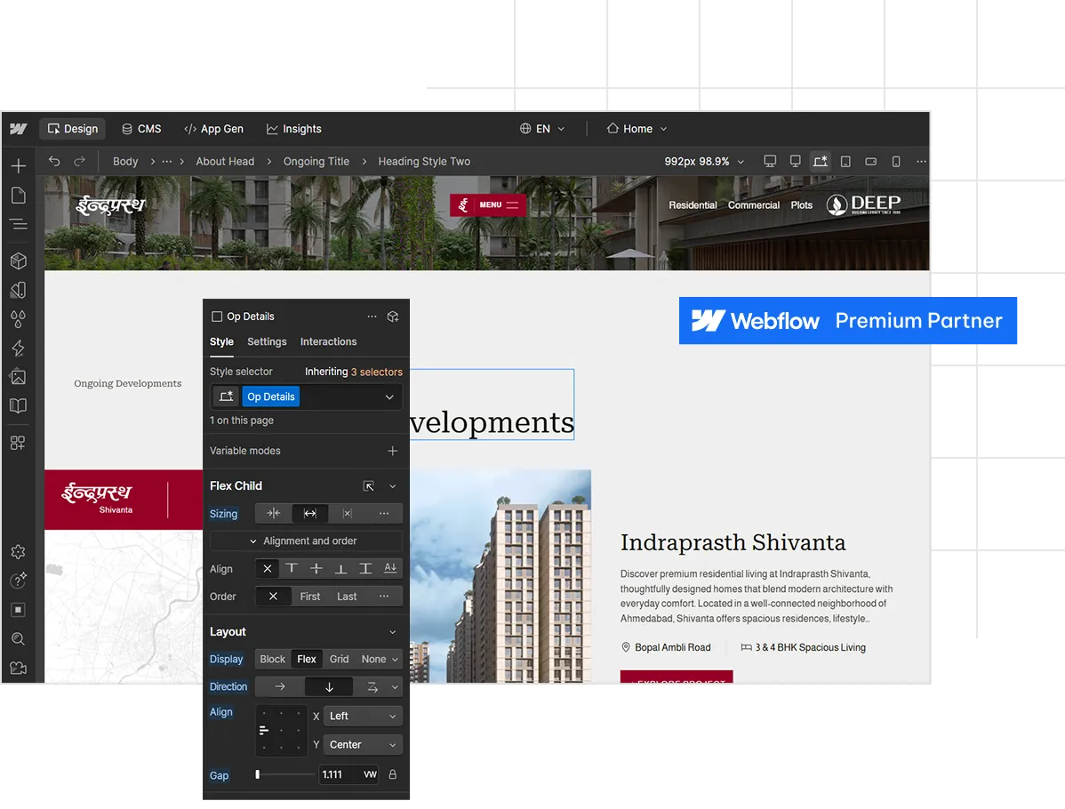This screenshot has height=809, width=1065.
Task: Click the create component cube icon
Action: 393,316
